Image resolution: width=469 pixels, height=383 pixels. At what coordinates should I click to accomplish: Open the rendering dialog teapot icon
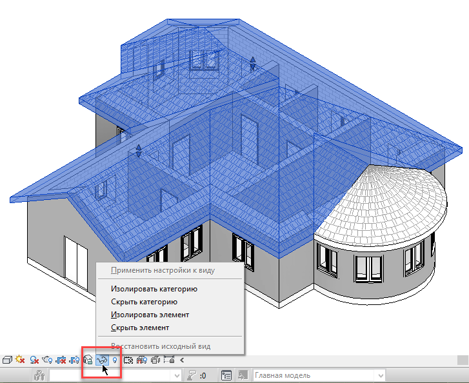[x=47, y=360]
